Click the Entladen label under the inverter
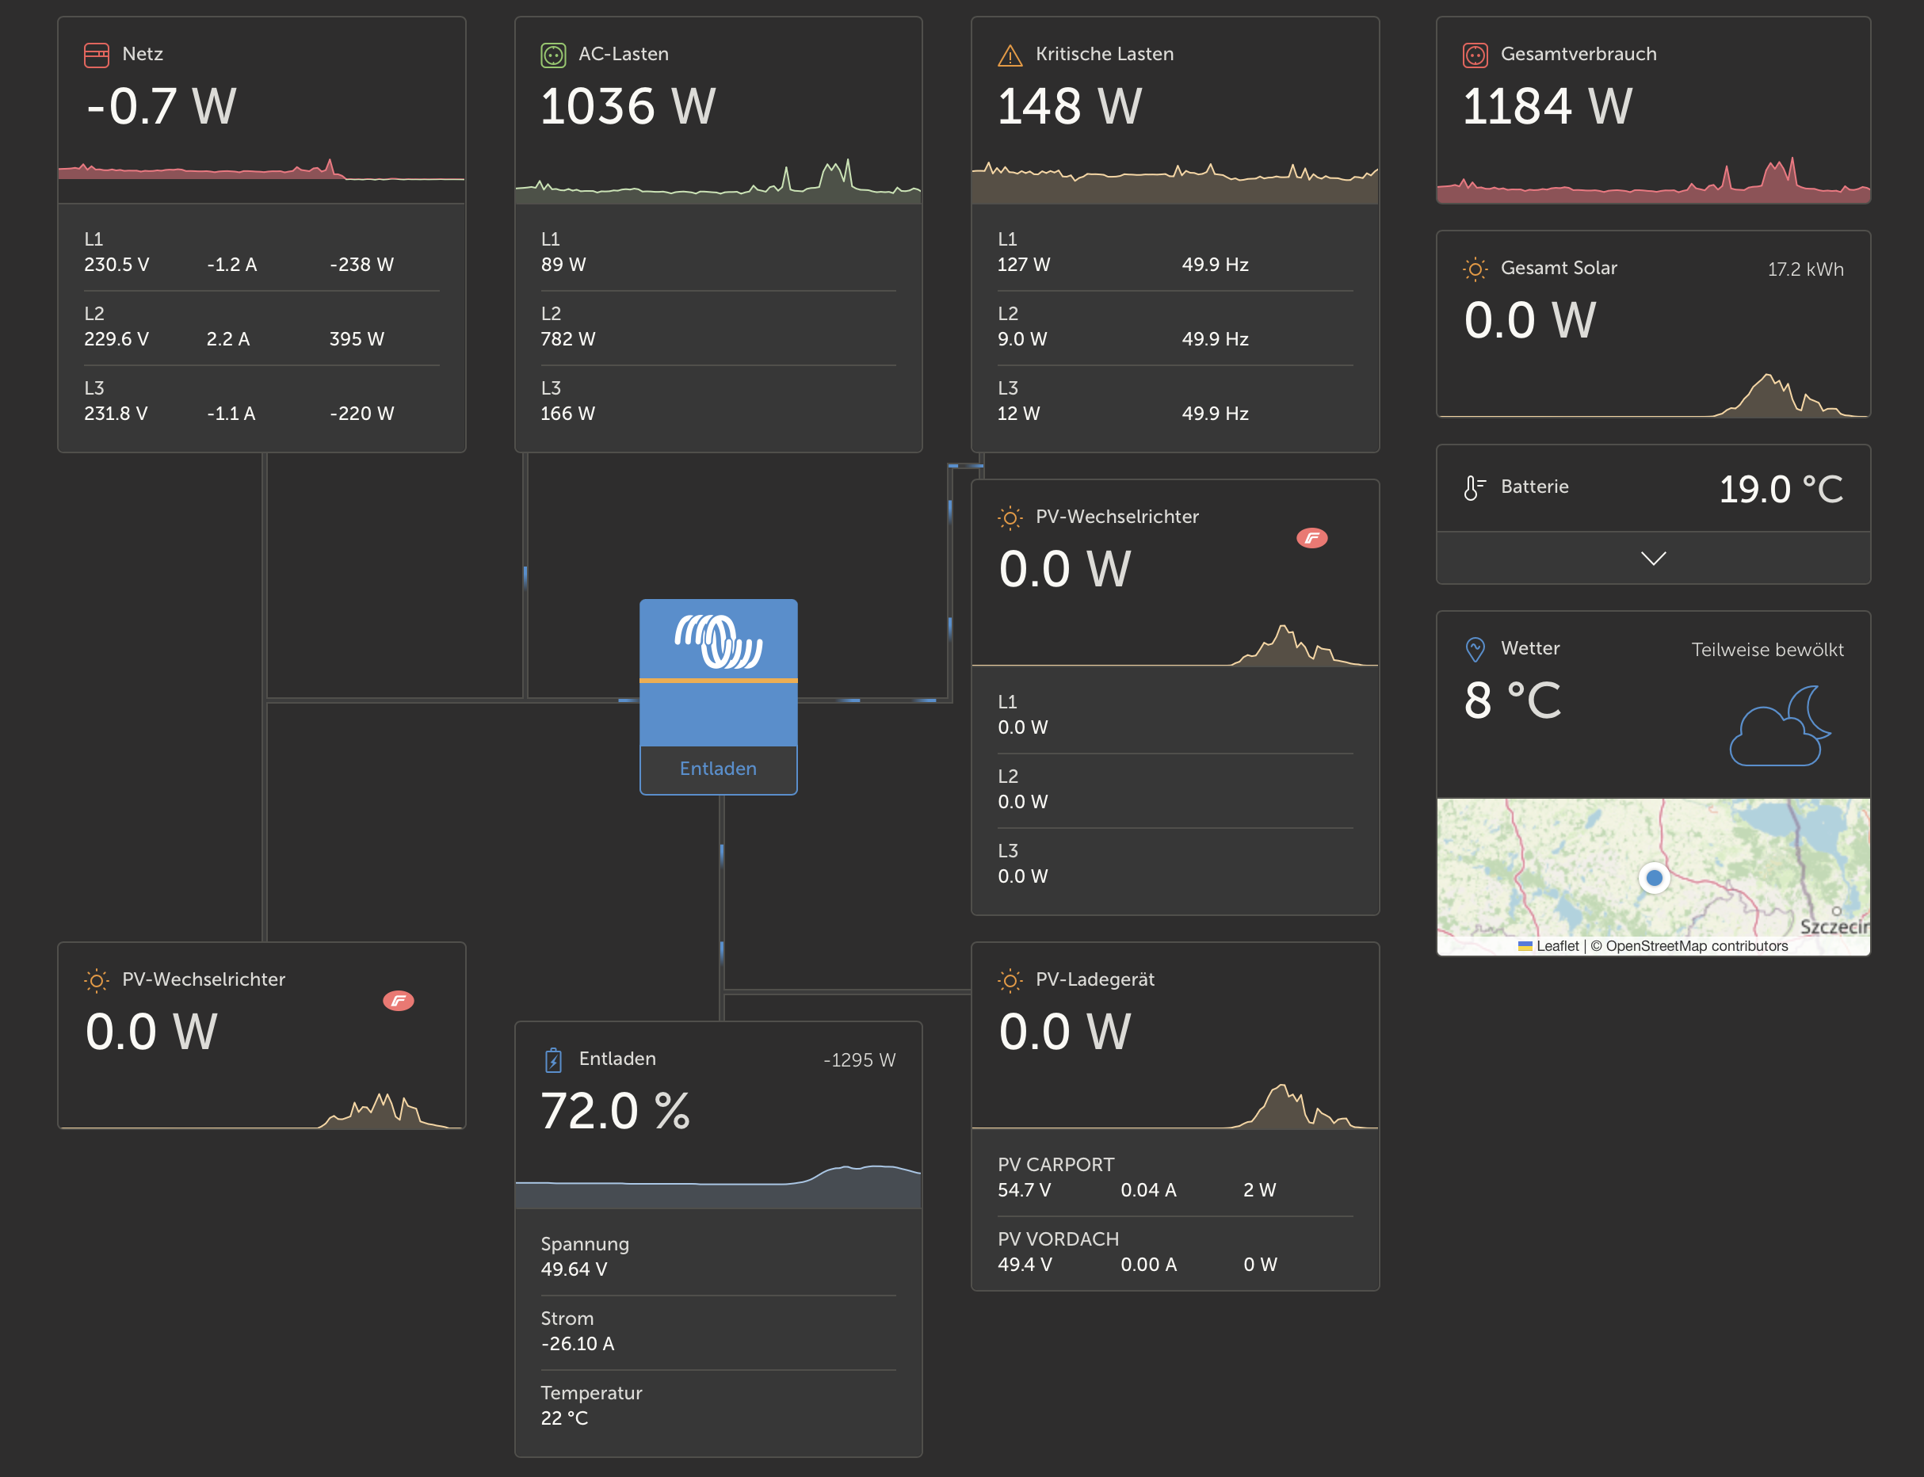1924x1477 pixels. point(719,769)
